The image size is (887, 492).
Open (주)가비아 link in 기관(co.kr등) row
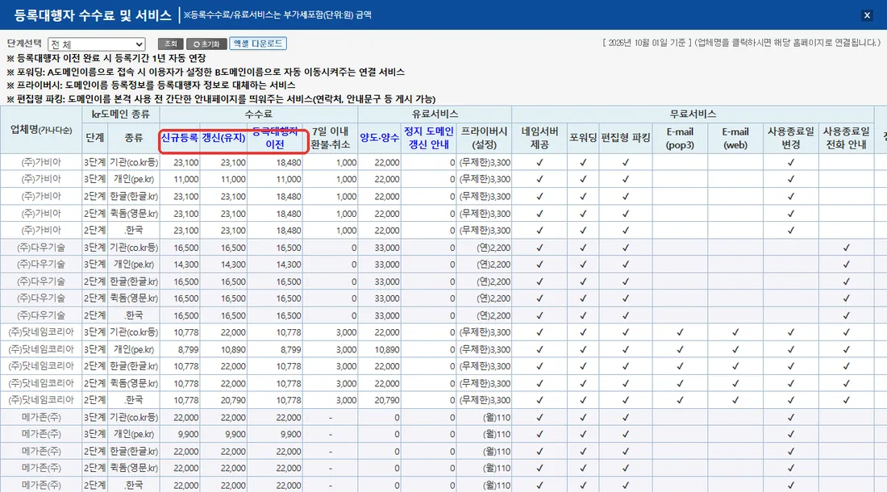coord(41,162)
